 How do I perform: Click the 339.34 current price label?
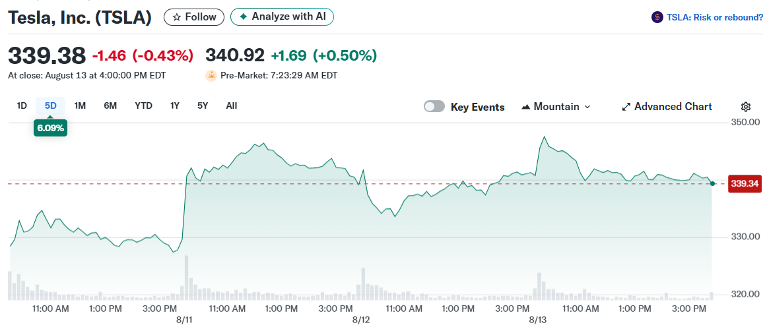tap(744, 183)
